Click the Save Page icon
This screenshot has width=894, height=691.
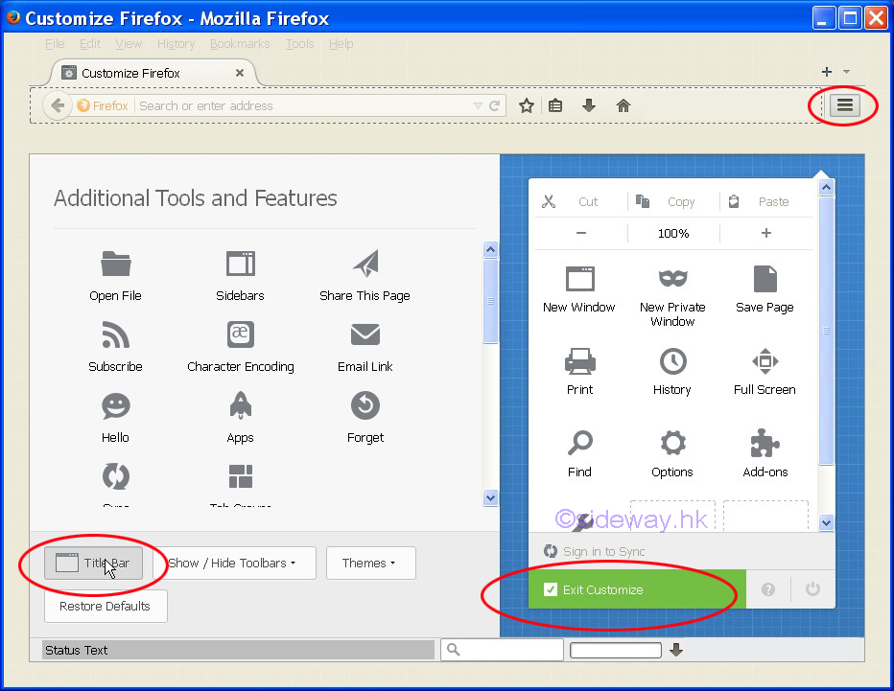[x=765, y=279]
